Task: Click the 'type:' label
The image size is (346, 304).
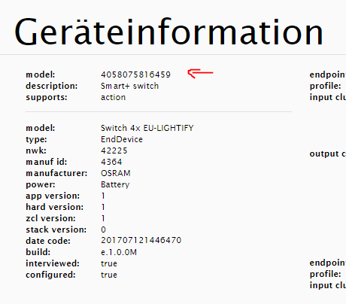Action: coord(36,139)
